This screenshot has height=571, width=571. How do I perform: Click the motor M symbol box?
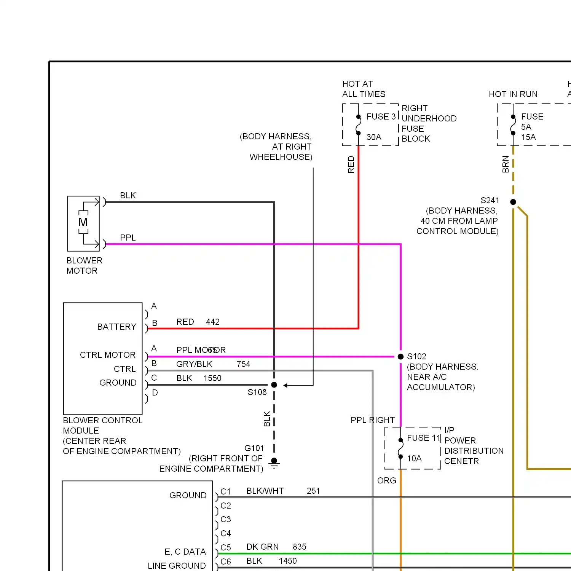(x=83, y=223)
